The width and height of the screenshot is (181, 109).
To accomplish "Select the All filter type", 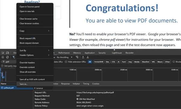I will (90, 62).
